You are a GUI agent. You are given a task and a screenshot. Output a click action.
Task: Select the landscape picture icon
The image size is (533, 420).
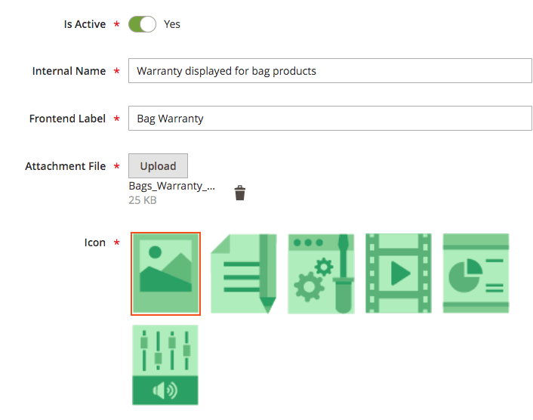(165, 273)
